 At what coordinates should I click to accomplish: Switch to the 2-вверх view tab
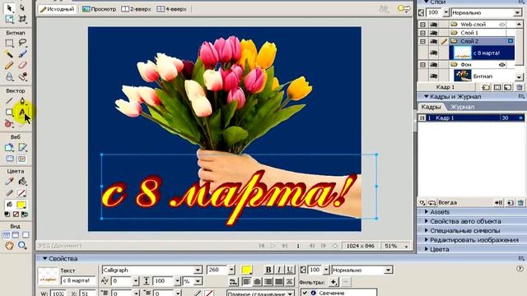(136, 9)
